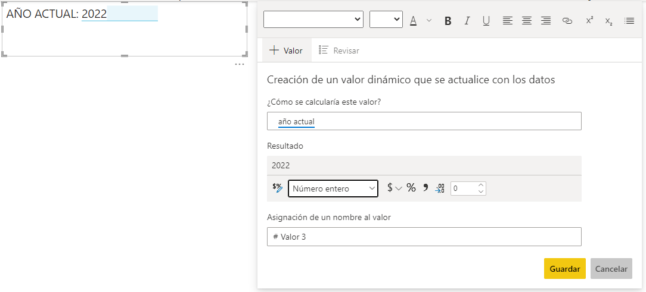Click the font color A icon
The image size is (646, 292).
[413, 21]
